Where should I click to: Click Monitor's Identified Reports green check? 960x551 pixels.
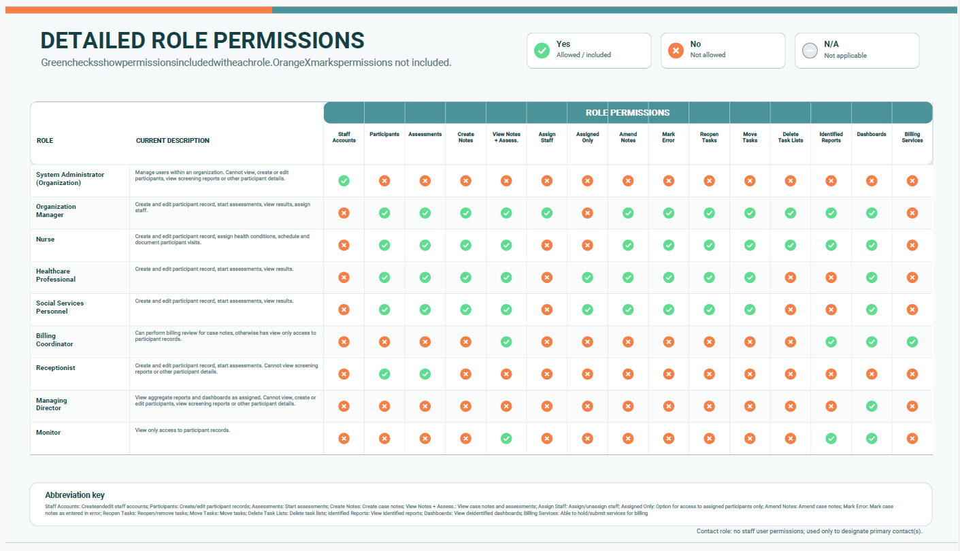pos(831,438)
